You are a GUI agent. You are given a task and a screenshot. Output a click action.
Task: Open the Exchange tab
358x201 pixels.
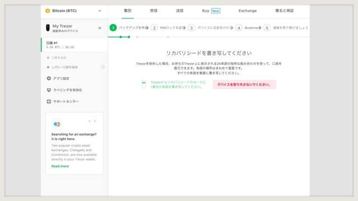click(x=248, y=11)
